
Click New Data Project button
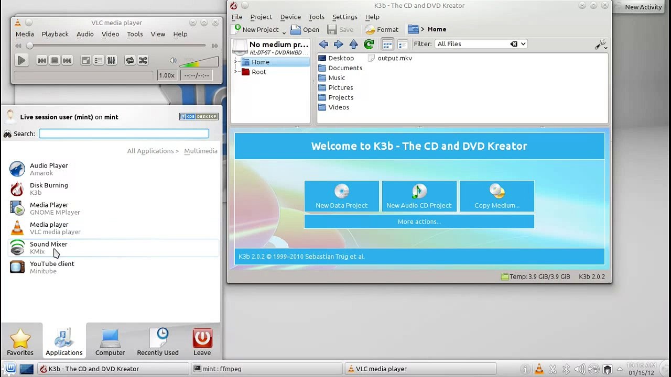342,196
